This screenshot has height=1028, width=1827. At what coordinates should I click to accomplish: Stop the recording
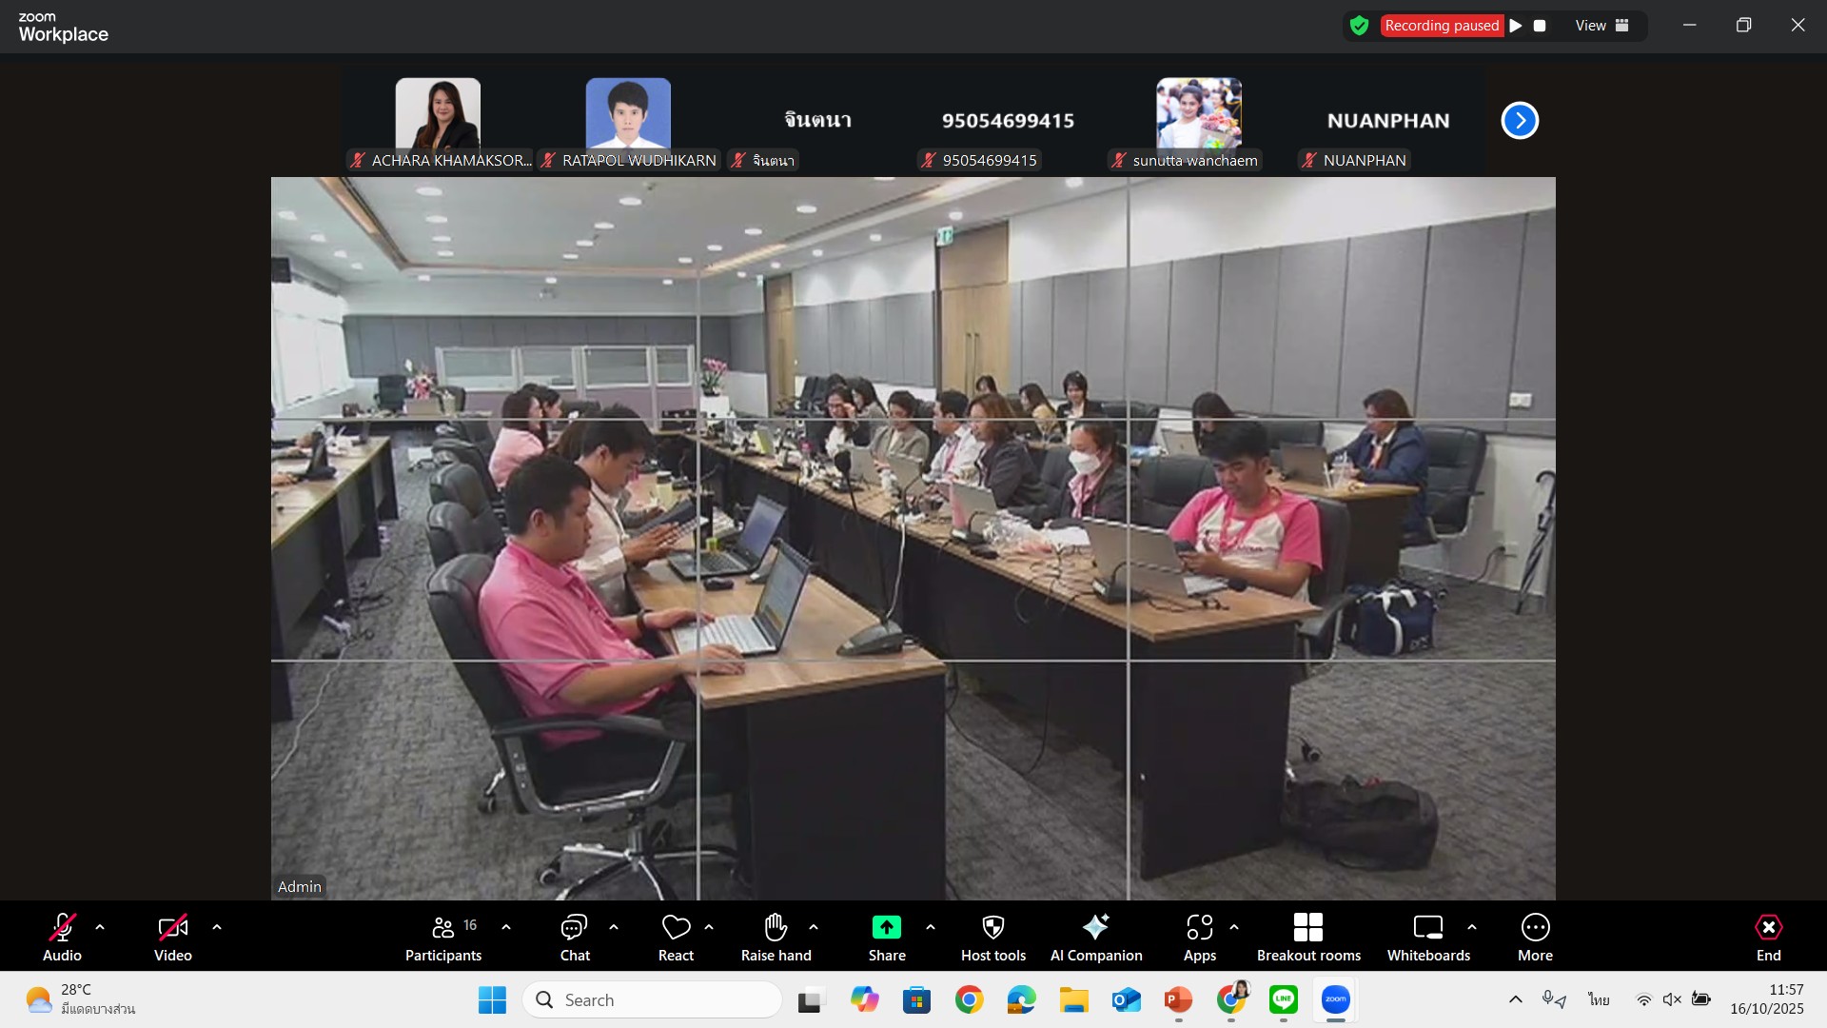point(1540,26)
